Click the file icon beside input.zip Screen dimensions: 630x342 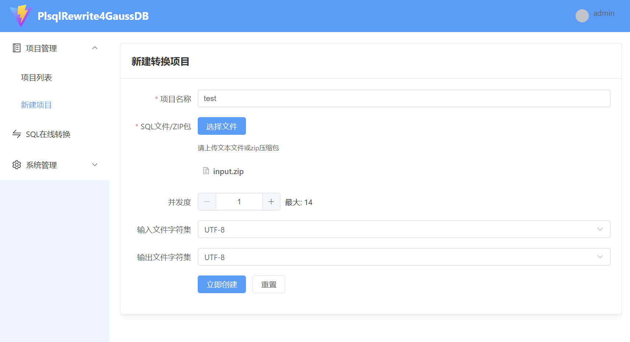click(206, 171)
